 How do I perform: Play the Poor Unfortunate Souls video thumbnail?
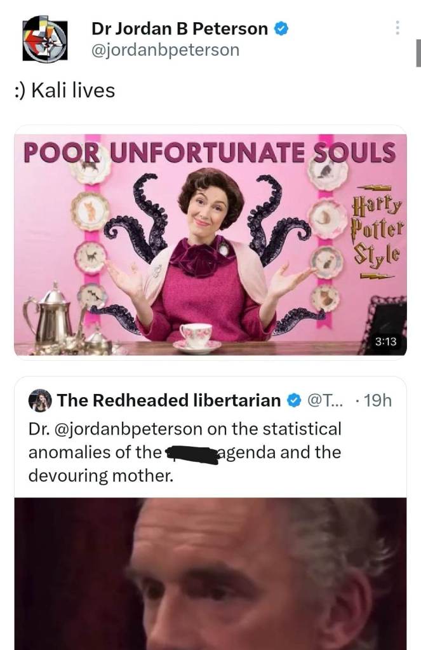coord(211,245)
